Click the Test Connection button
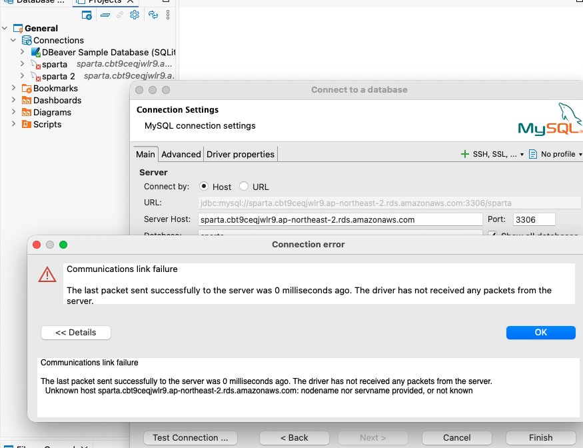 pyautogui.click(x=191, y=437)
